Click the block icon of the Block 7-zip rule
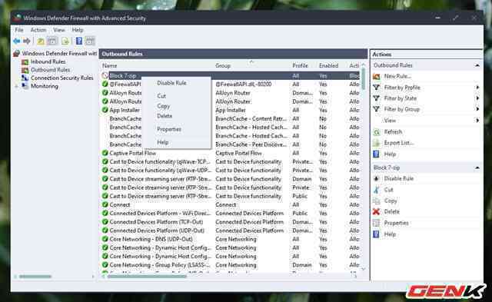The image size is (492, 302). (105, 75)
